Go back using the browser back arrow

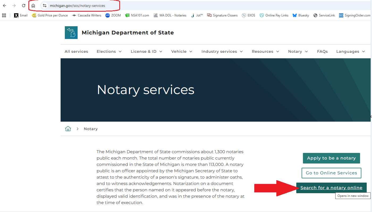pos(5,6)
